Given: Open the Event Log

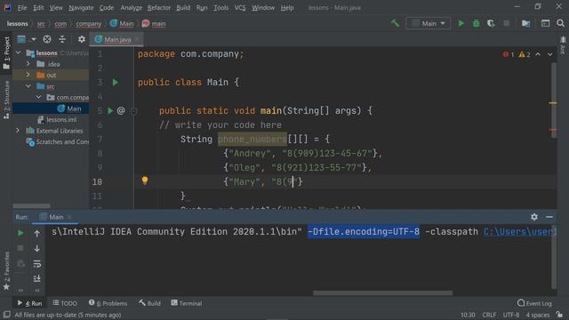Looking at the screenshot, I should tap(534, 303).
